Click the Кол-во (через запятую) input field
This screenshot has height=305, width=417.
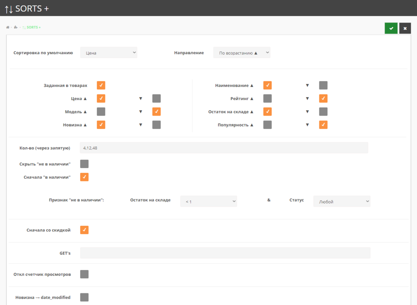pyautogui.click(x=224, y=148)
